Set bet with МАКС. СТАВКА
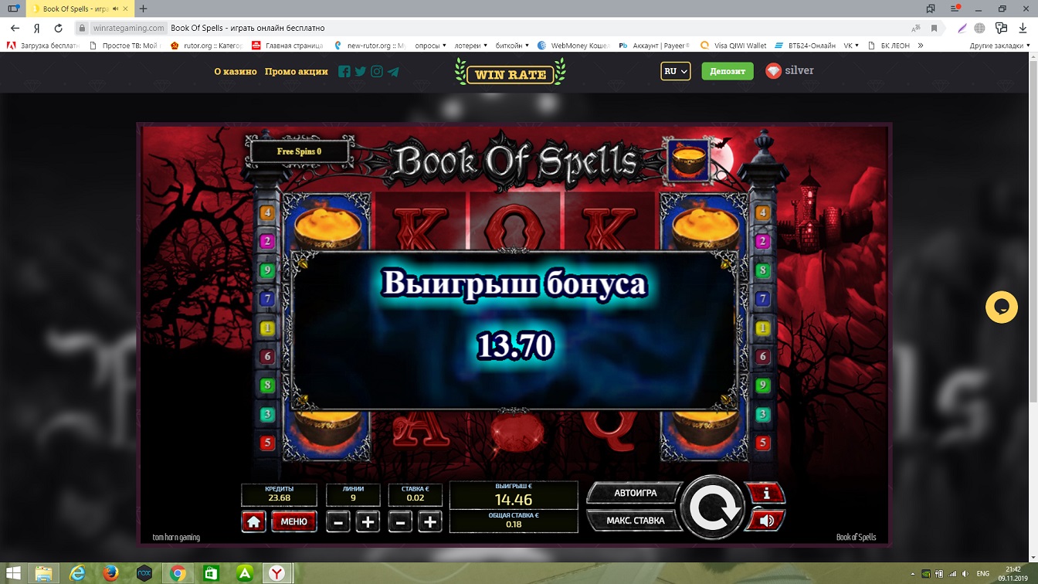This screenshot has height=584, width=1038. 634,521
